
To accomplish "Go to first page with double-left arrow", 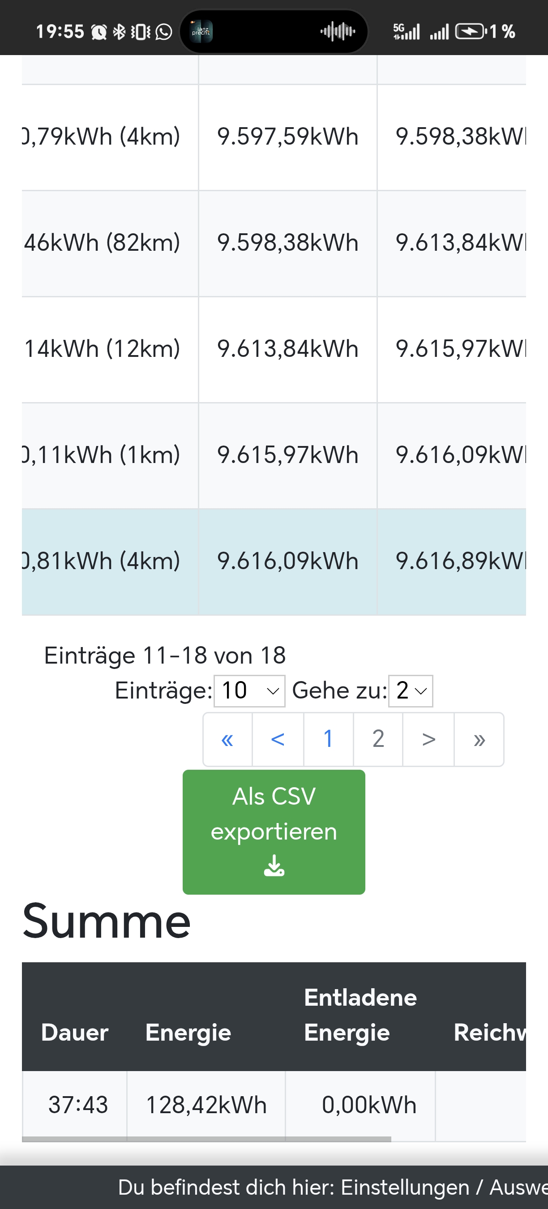I will [227, 739].
